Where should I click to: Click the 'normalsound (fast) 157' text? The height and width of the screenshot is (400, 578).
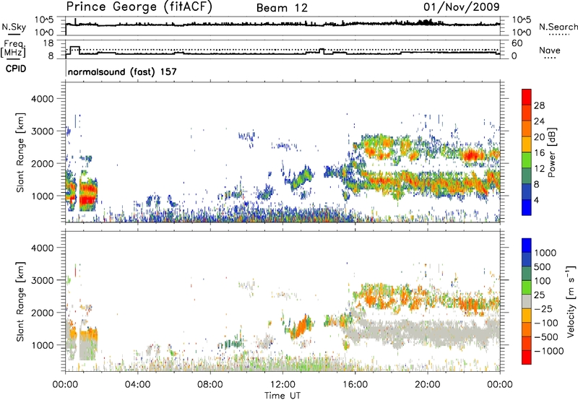pyautogui.click(x=122, y=71)
